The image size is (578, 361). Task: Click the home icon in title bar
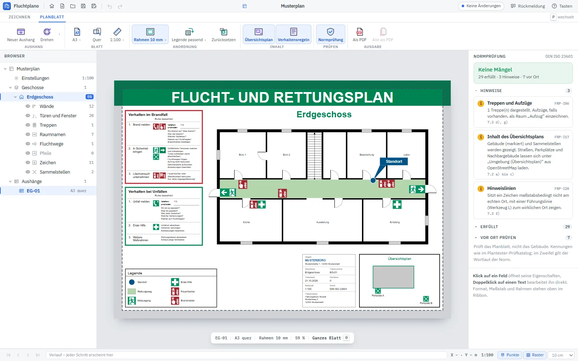coord(52,6)
